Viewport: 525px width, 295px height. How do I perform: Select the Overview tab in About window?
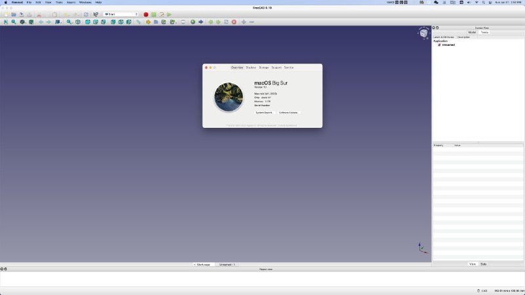pos(237,68)
